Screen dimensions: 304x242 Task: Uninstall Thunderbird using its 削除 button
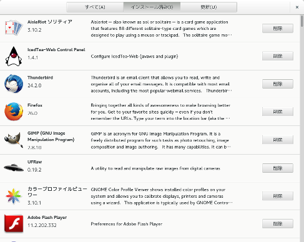point(278,84)
